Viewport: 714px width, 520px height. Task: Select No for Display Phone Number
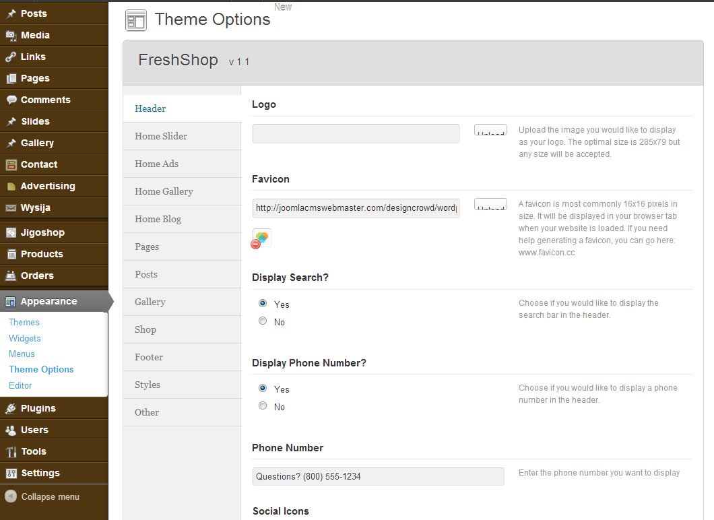263,405
